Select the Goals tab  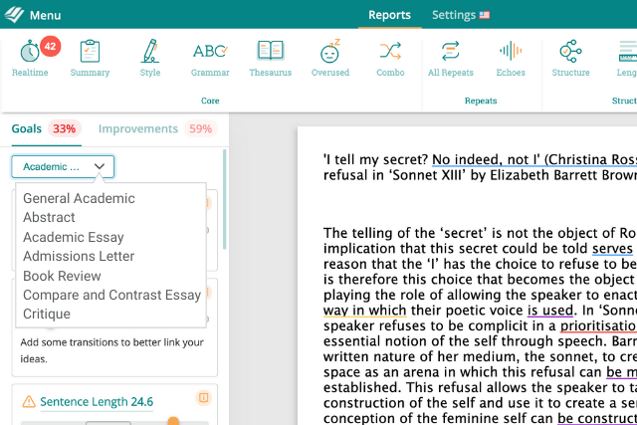point(27,128)
